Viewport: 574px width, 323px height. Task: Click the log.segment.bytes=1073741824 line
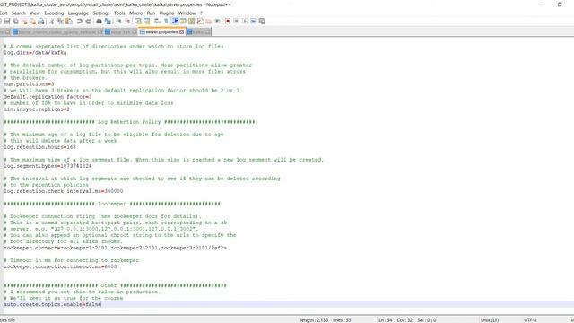tap(48, 166)
